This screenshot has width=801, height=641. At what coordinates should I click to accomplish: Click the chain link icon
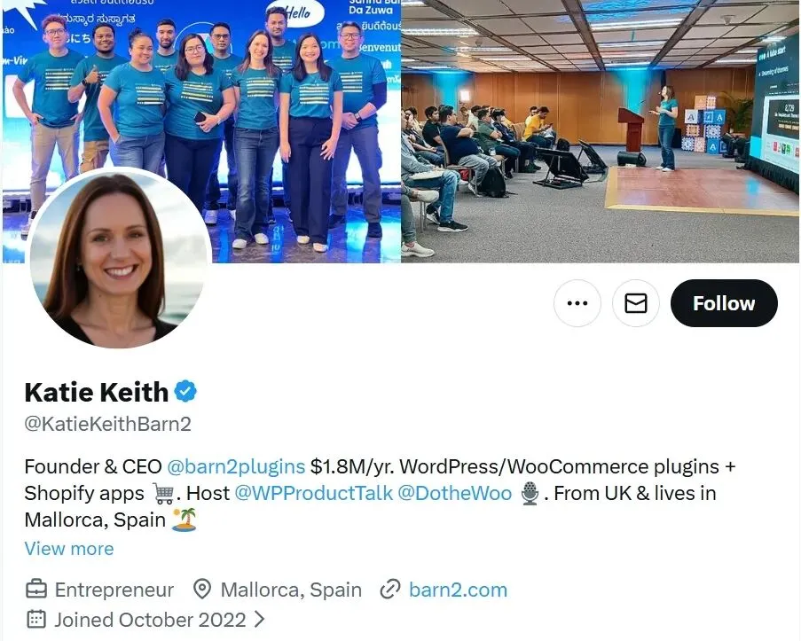pos(390,590)
